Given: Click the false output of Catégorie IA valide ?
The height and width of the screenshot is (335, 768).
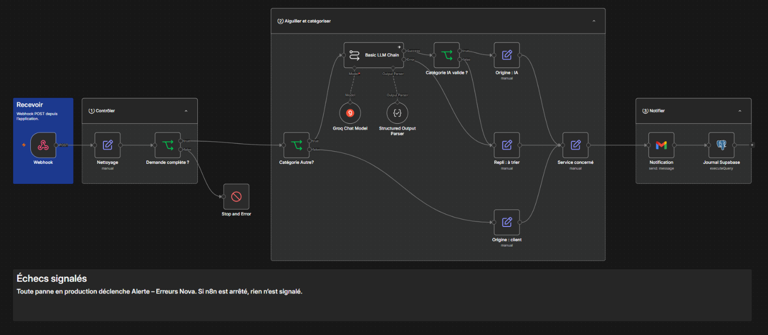Looking at the screenshot, I should (460, 59).
